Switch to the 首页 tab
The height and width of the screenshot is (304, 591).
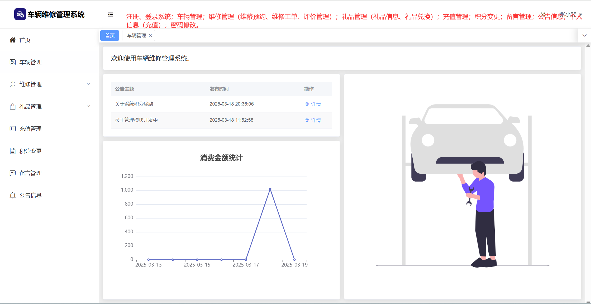[x=110, y=36]
